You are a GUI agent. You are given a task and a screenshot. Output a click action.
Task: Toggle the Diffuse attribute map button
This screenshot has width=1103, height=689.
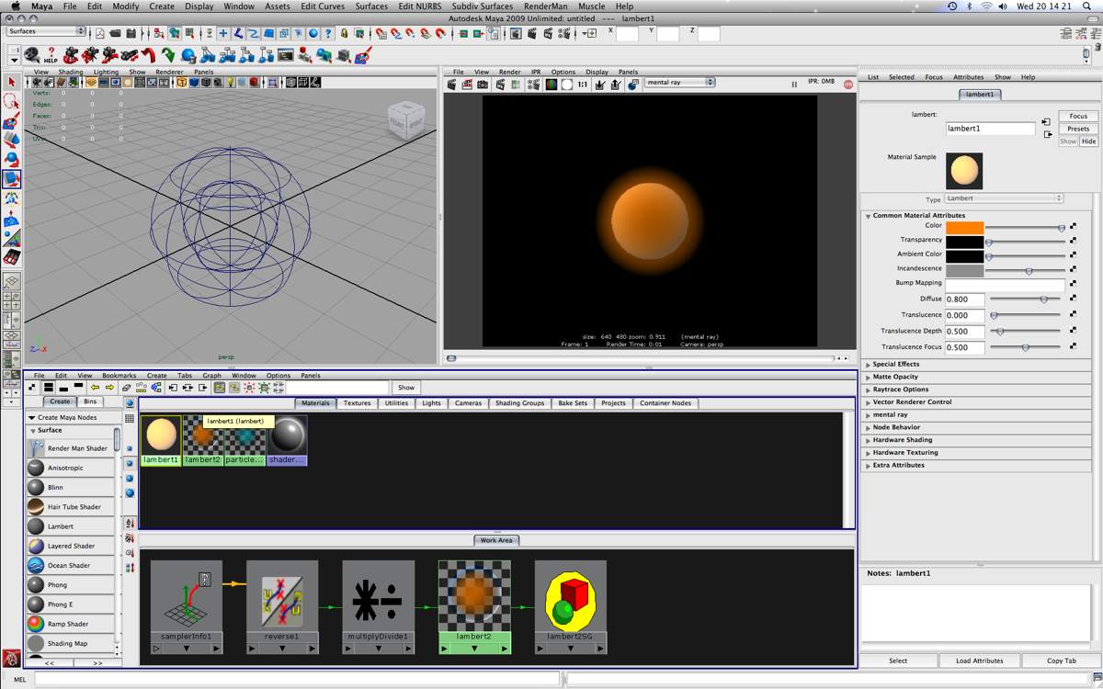[x=1073, y=299]
